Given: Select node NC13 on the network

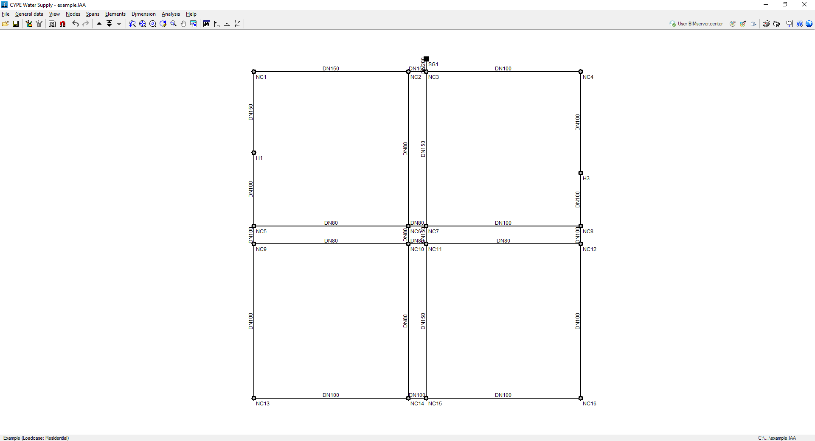Looking at the screenshot, I should (x=254, y=398).
